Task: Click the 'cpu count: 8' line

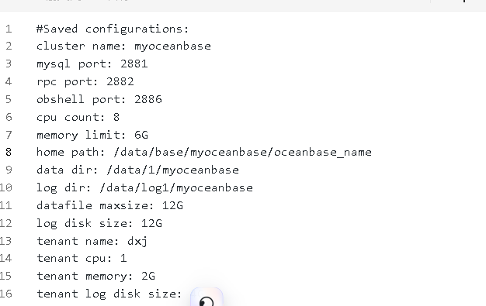Action: [78, 117]
